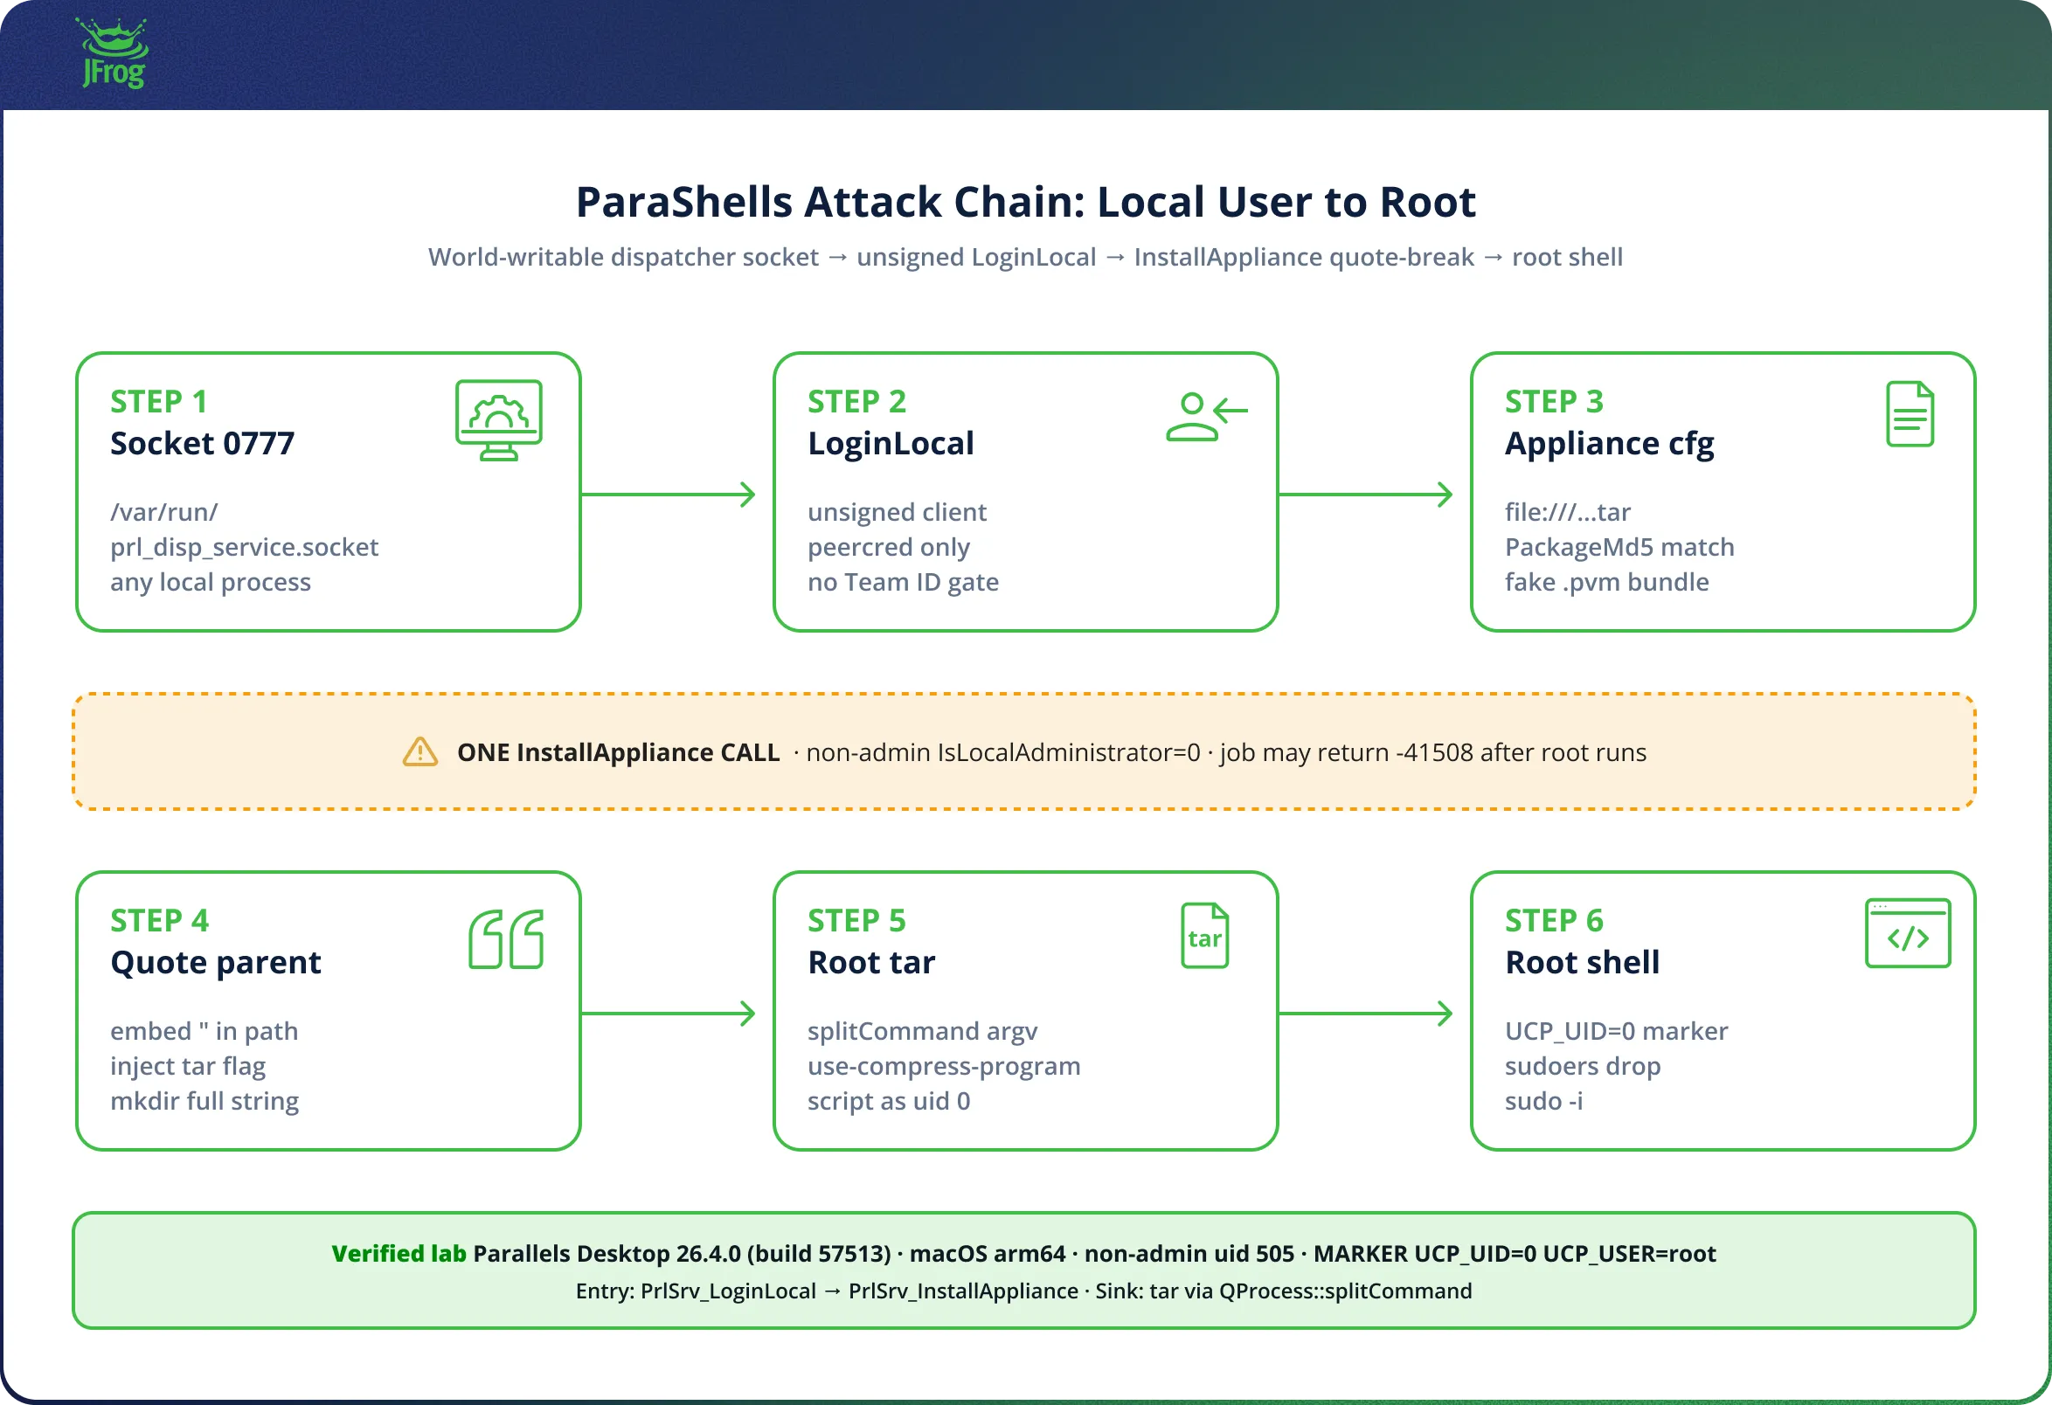Click the file:///...tar line in Step 3
This screenshot has width=2052, height=1405.
click(1567, 512)
